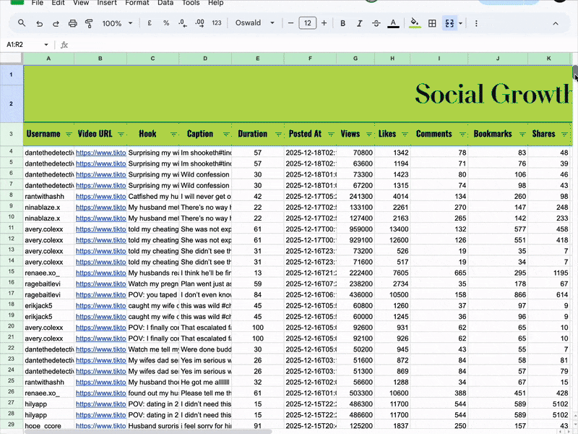Toggle bold formatting

342,23
